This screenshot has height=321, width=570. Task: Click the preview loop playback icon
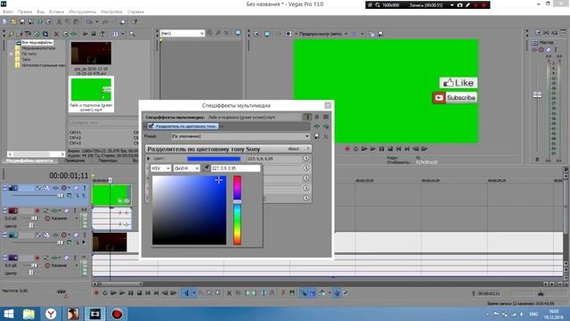click(355, 149)
